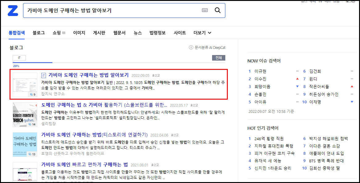This screenshot has width=360, height=183.
Task: Open the 티스토리에 연결하기 blog result title
Action: (x=94, y=135)
